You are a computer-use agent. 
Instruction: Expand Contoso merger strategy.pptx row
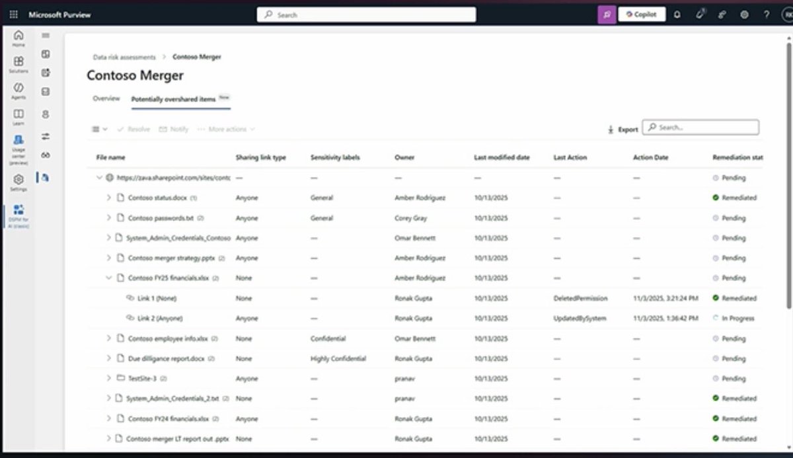point(109,258)
